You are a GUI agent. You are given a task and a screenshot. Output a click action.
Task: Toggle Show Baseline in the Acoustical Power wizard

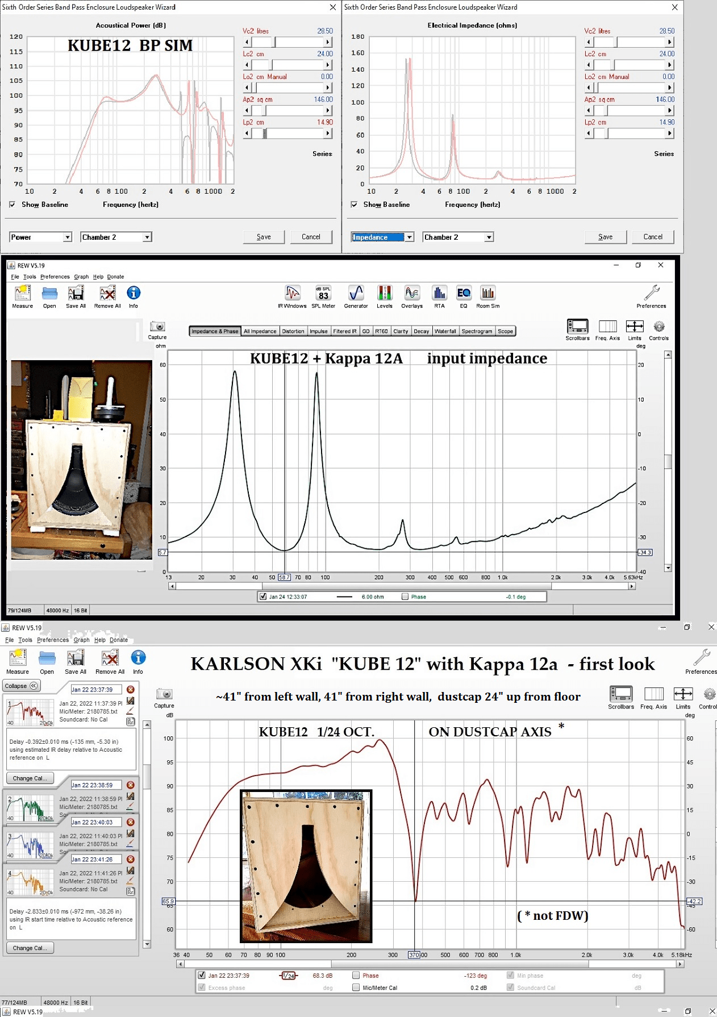pyautogui.click(x=12, y=205)
